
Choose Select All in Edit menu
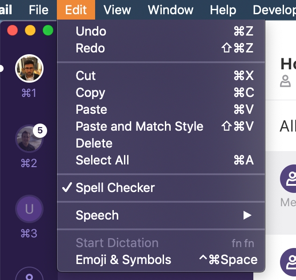103,160
